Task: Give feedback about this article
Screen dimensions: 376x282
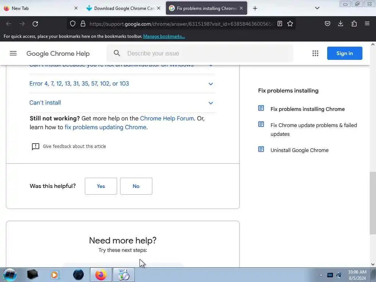Action: coord(74,146)
